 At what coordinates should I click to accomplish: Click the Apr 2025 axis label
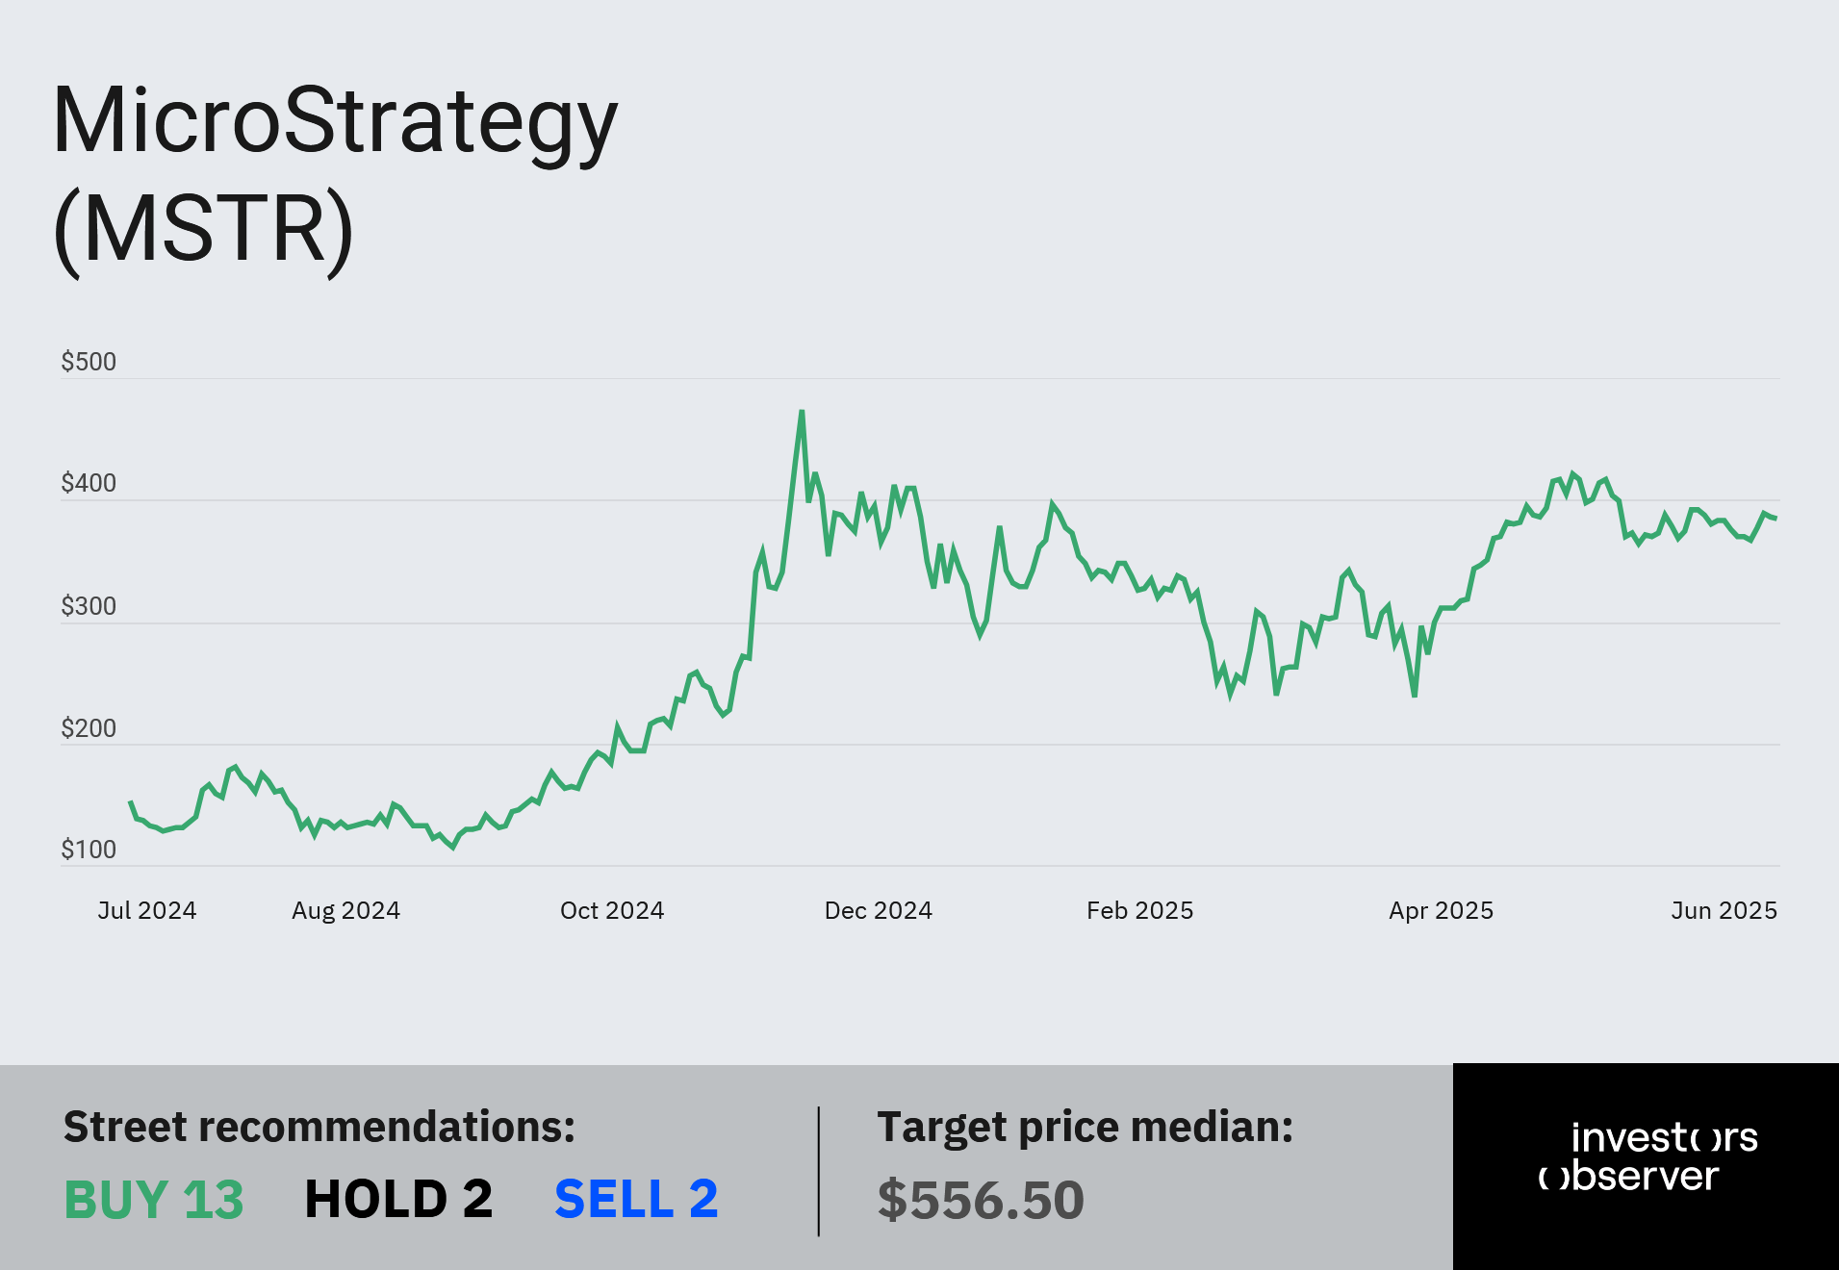pyautogui.click(x=1442, y=911)
